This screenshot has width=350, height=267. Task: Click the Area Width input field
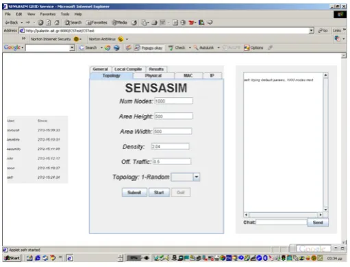click(x=173, y=131)
